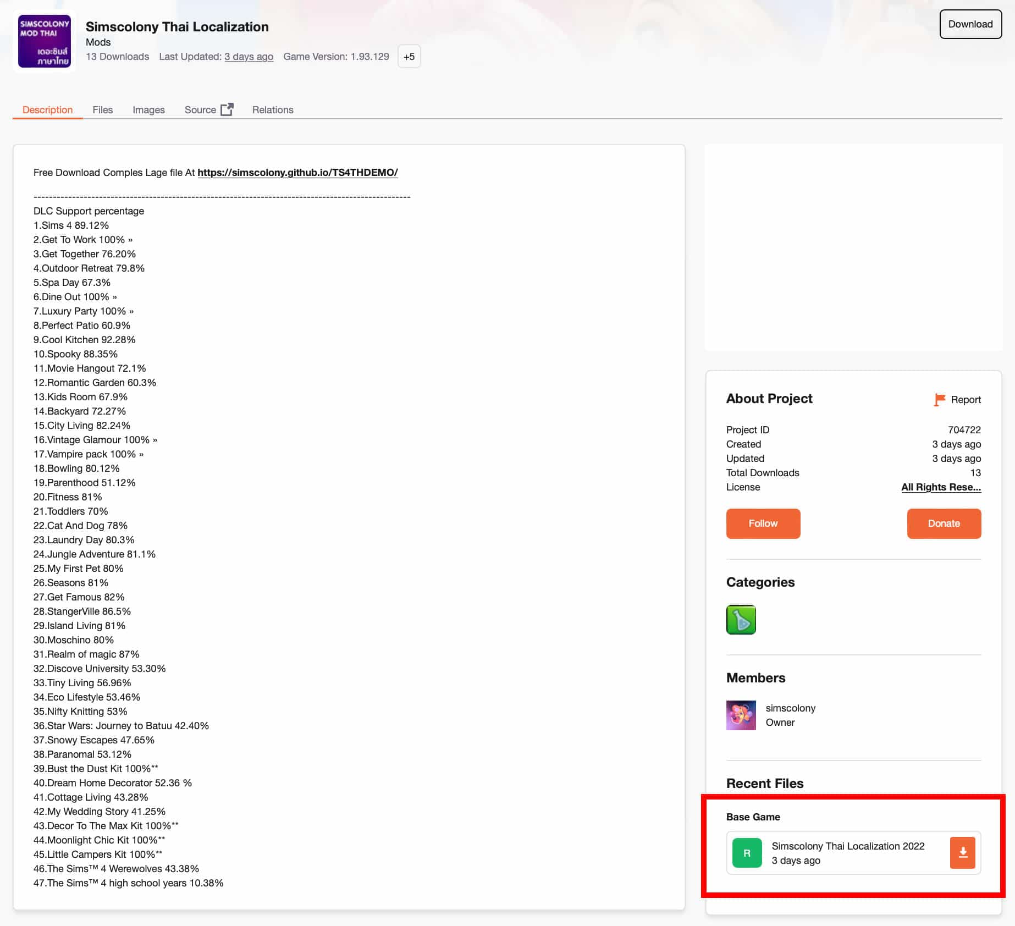The image size is (1015, 926).
Task: Click the 13 Downloads count in header
Action: pyautogui.click(x=117, y=57)
